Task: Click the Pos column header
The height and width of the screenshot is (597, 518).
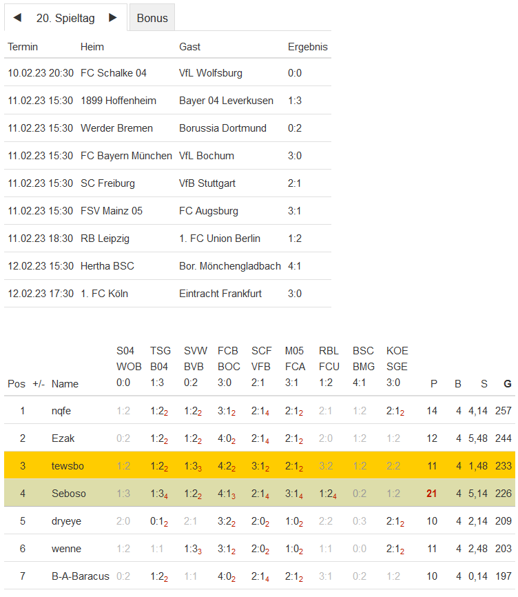Action: click(17, 384)
